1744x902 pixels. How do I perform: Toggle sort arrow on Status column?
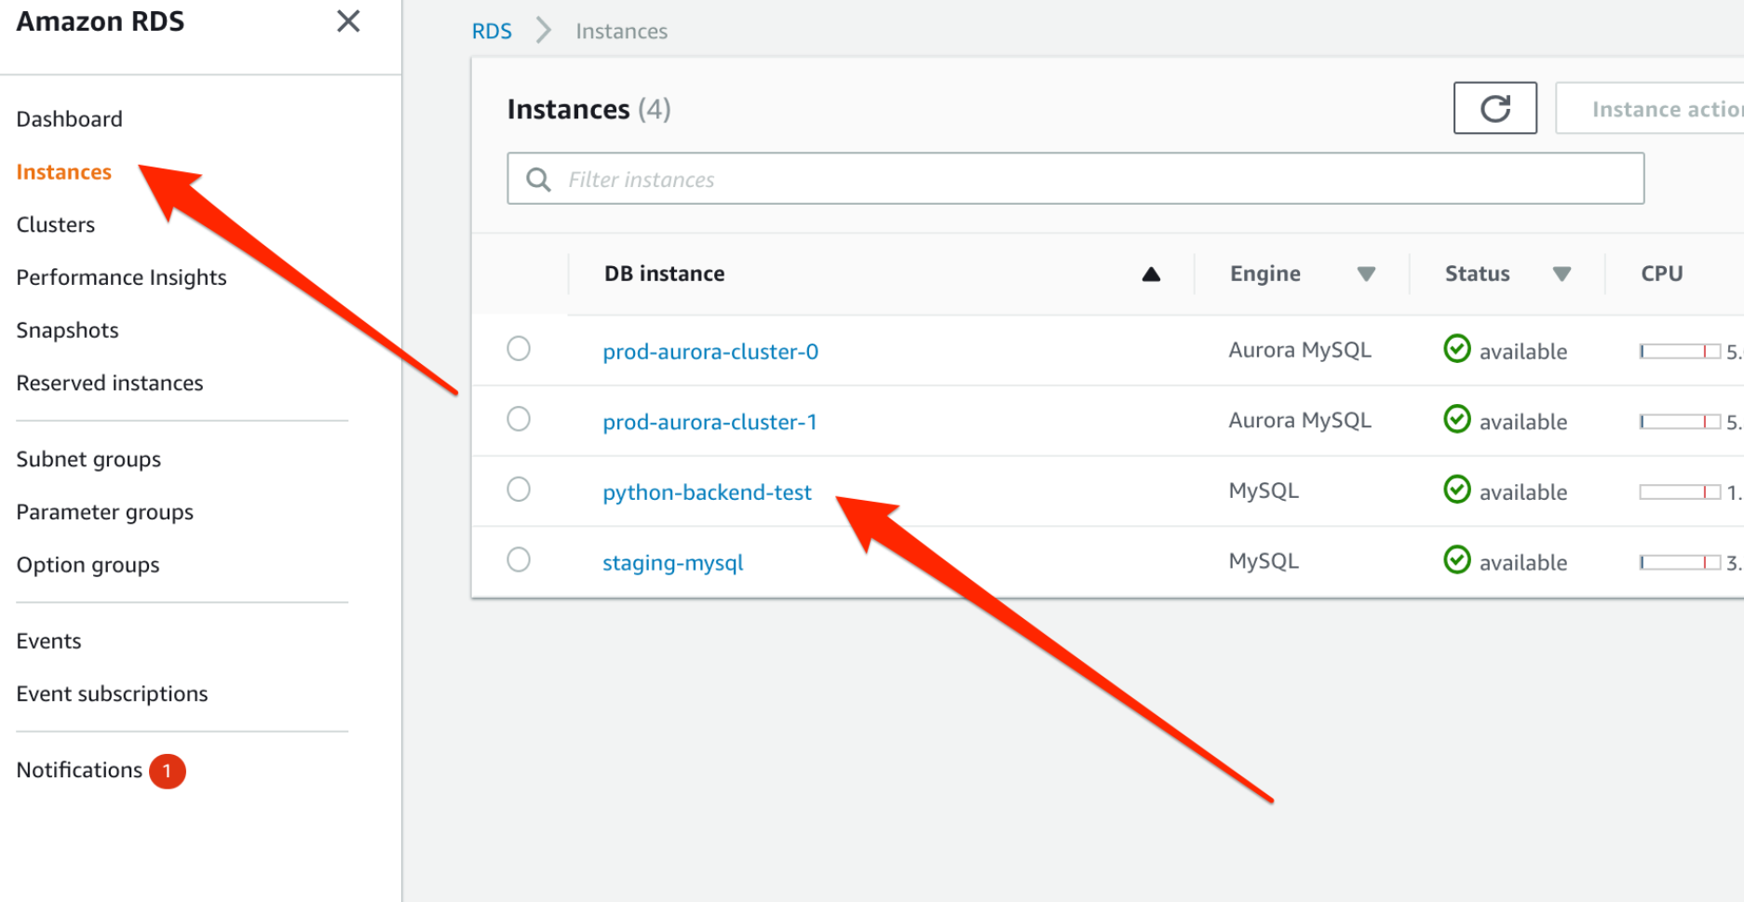[x=1561, y=274]
